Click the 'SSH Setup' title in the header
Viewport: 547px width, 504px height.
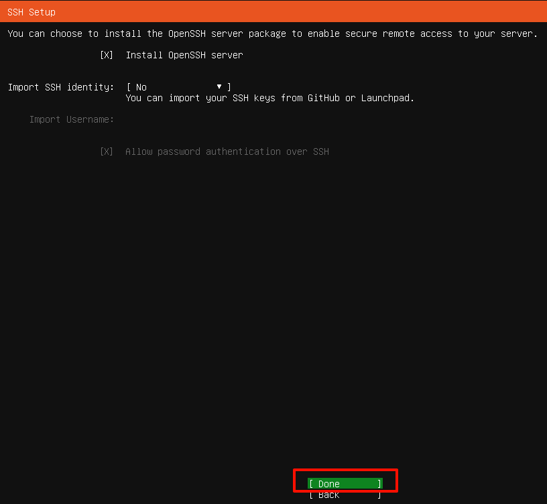click(32, 12)
